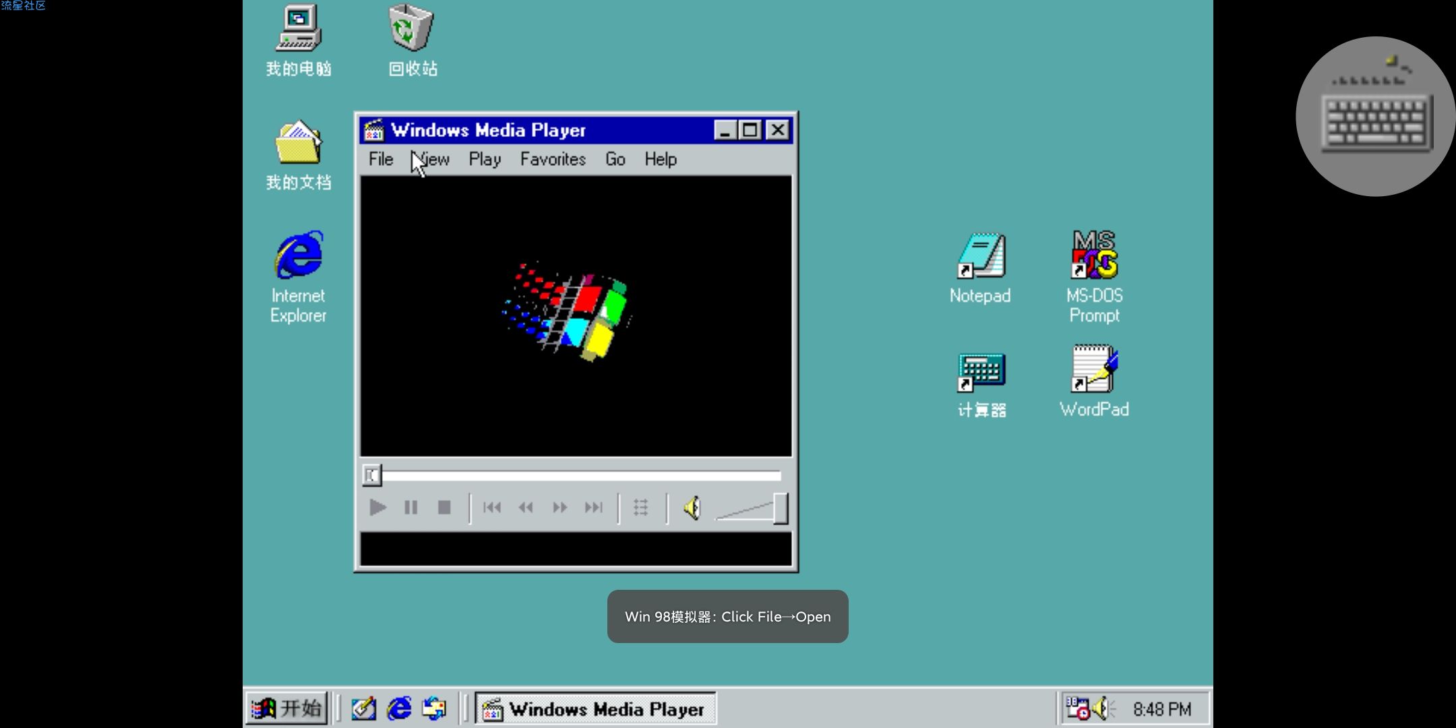This screenshot has height=728, width=1456.
Task: Open the Go menu
Action: (x=615, y=159)
